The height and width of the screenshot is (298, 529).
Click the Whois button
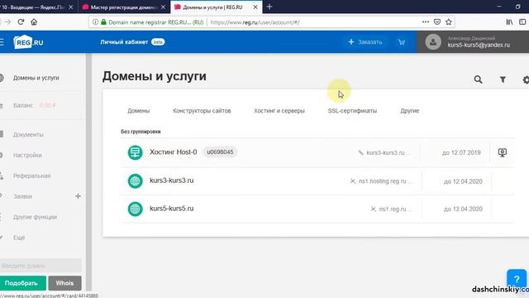point(64,283)
